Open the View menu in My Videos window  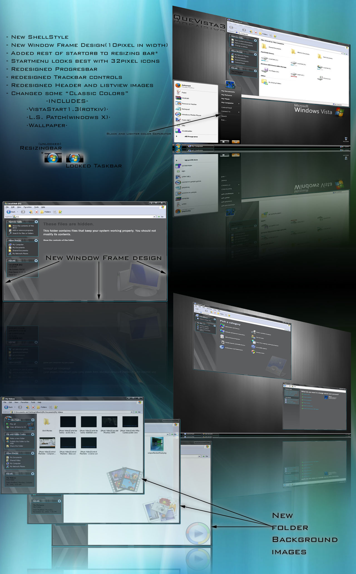click(x=16, y=402)
